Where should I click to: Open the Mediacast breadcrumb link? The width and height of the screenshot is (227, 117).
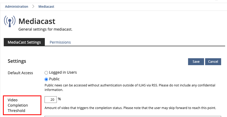[x=46, y=7]
